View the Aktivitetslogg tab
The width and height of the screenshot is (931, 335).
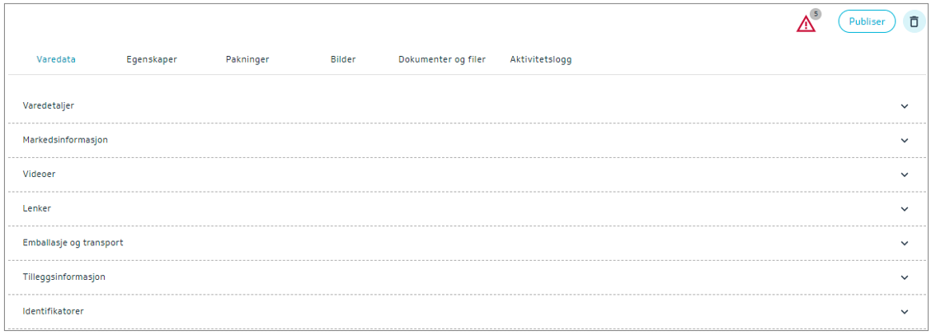(541, 59)
